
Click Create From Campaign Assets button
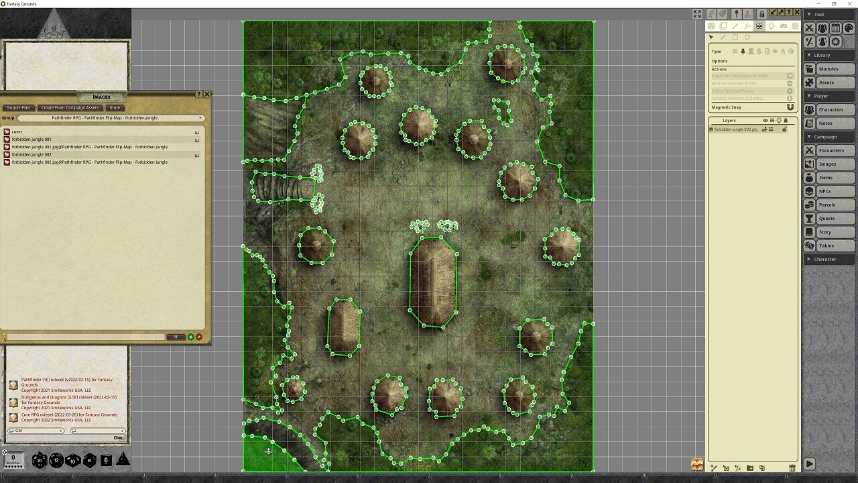coord(70,107)
